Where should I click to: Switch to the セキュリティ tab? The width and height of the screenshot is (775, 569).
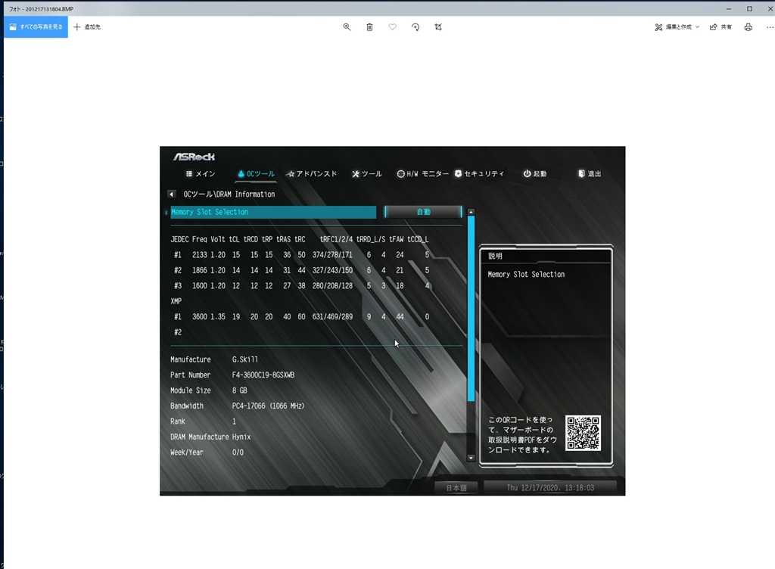point(479,174)
